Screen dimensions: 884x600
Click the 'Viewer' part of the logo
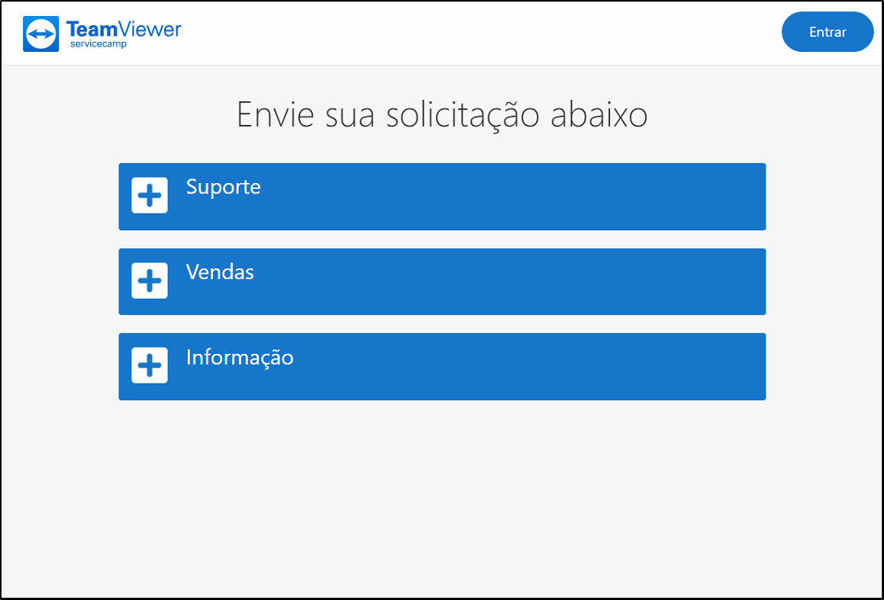150,29
